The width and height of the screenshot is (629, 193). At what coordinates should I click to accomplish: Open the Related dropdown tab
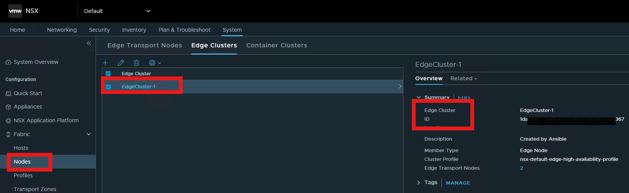click(464, 78)
